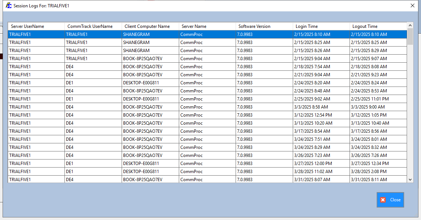421x220 pixels.
Task: Select SHANEGRAM cell in the 8:26 AM login row
Action: point(136,51)
